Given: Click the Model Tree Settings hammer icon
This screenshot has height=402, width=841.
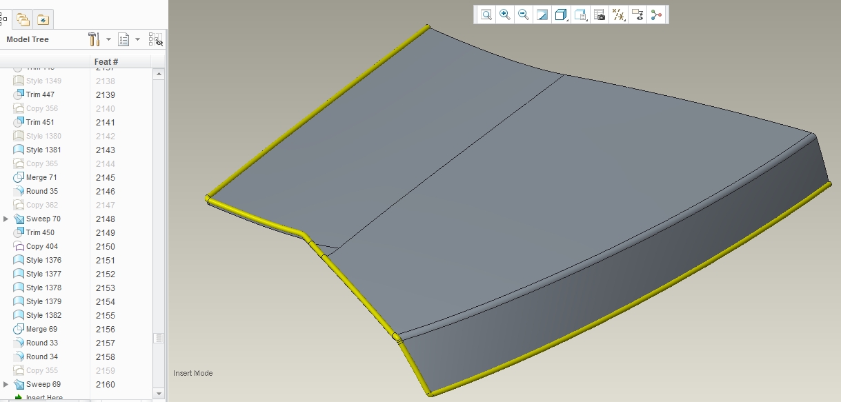Looking at the screenshot, I should [95, 39].
